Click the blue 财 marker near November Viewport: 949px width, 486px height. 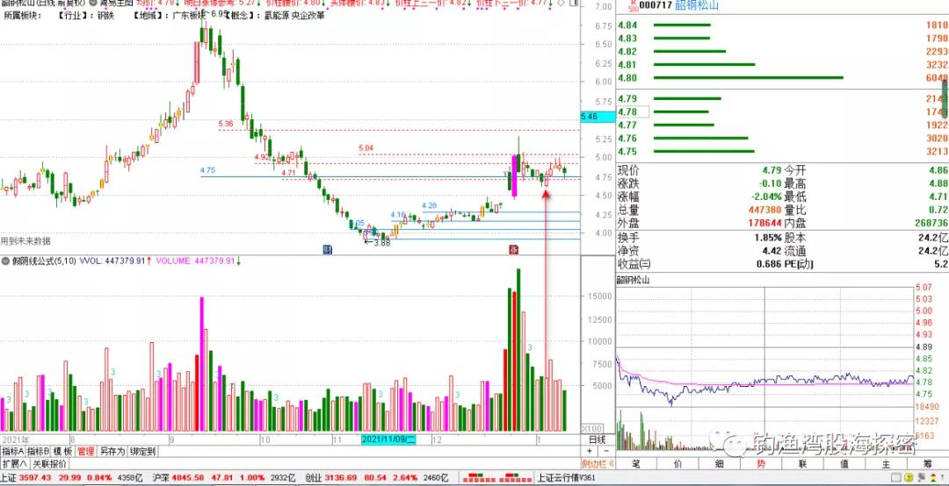pyautogui.click(x=328, y=249)
